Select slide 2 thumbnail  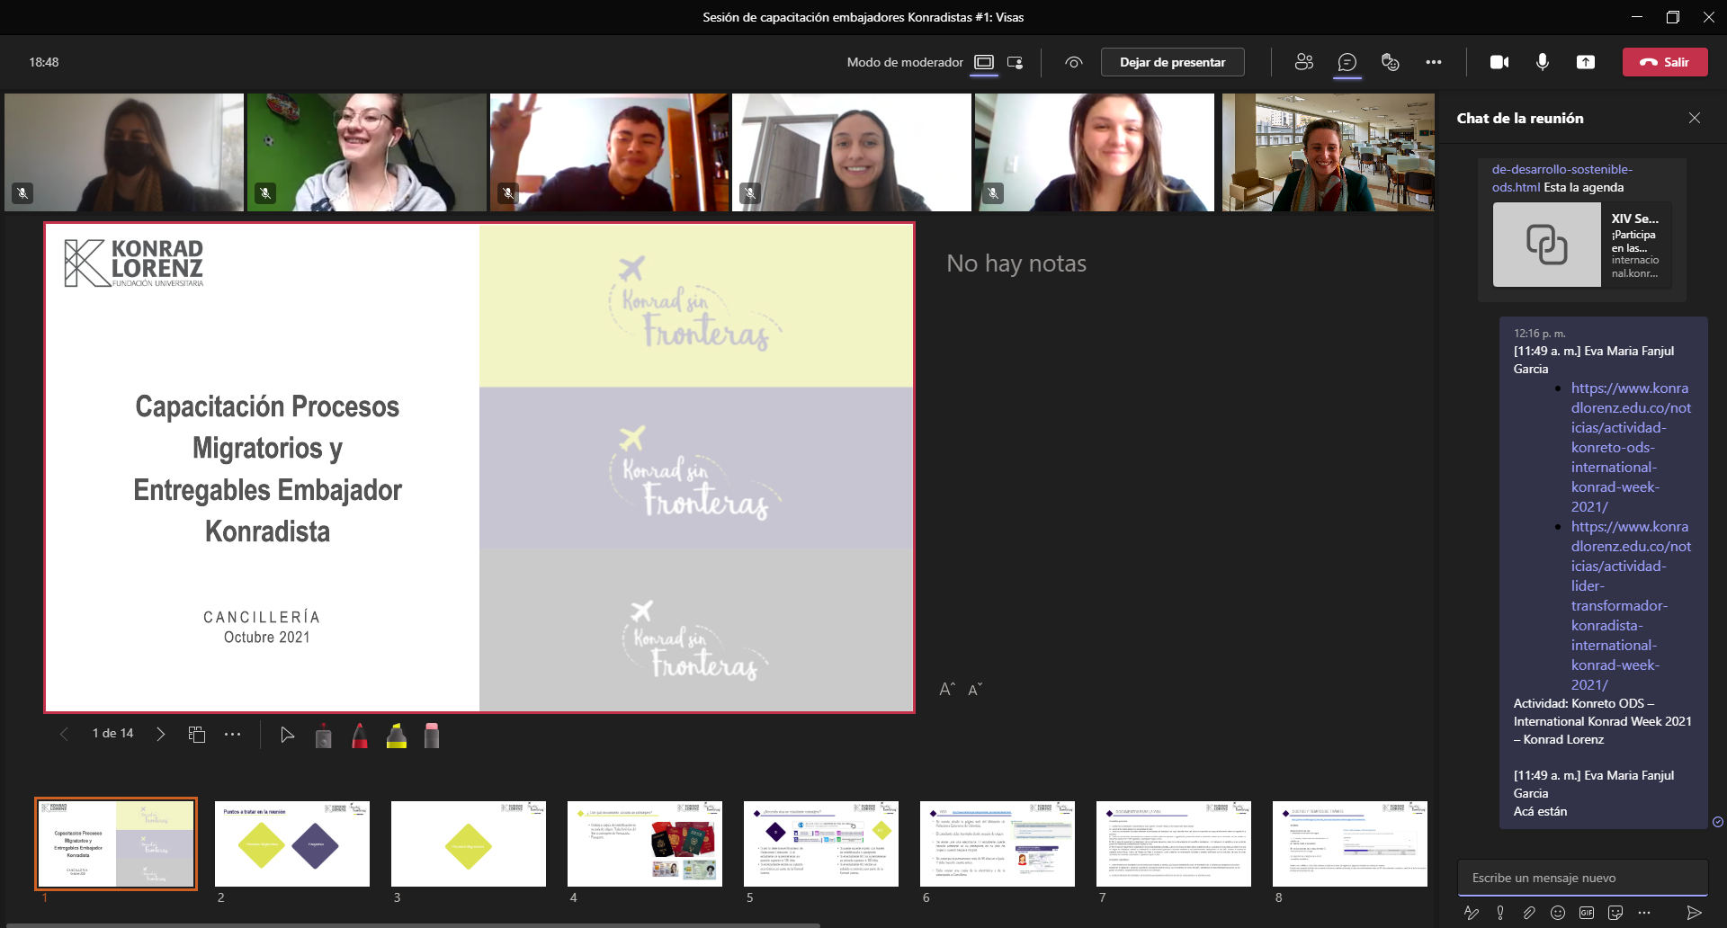[x=292, y=843]
